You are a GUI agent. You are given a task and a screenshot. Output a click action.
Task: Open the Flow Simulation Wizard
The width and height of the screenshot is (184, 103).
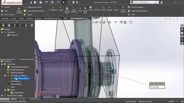point(5,7)
